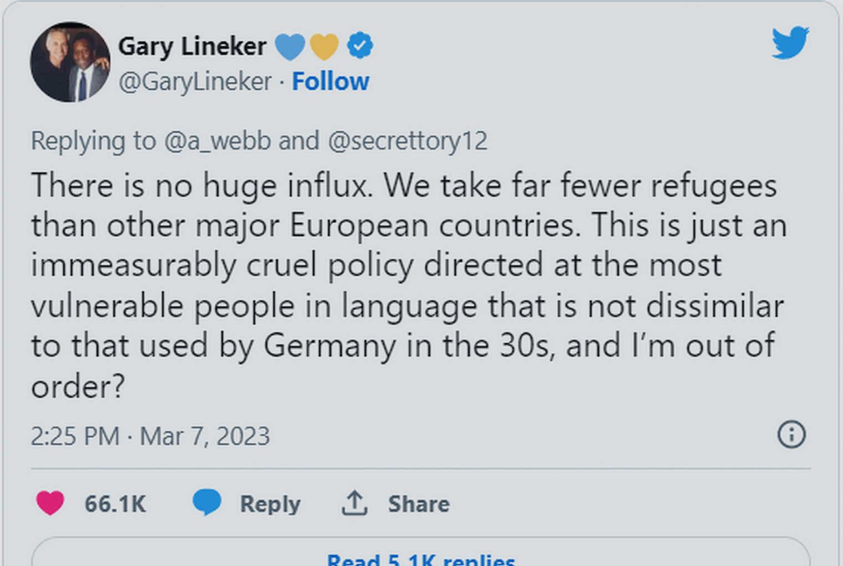Click the blue verified badge
This screenshot has height=566, width=843.
pos(359,44)
